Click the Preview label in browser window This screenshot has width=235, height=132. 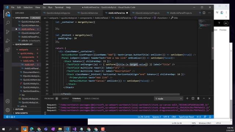coord(223,30)
